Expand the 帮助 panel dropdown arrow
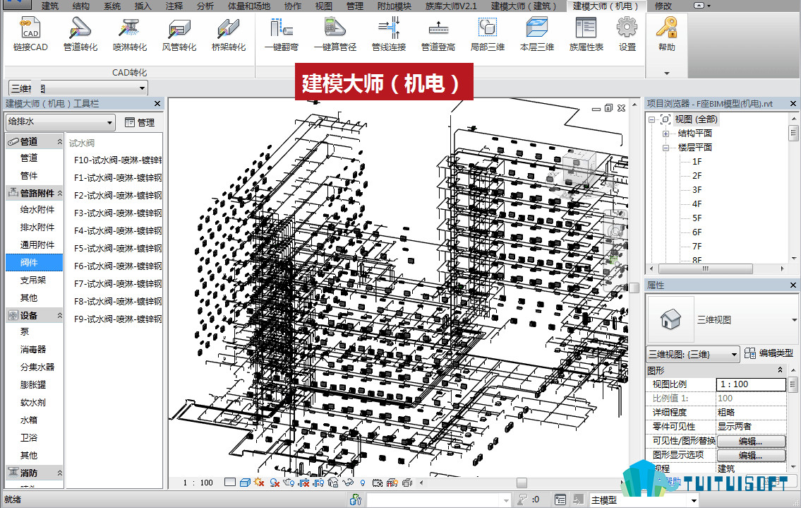Viewport: 801px width, 508px height. pyautogui.click(x=667, y=73)
